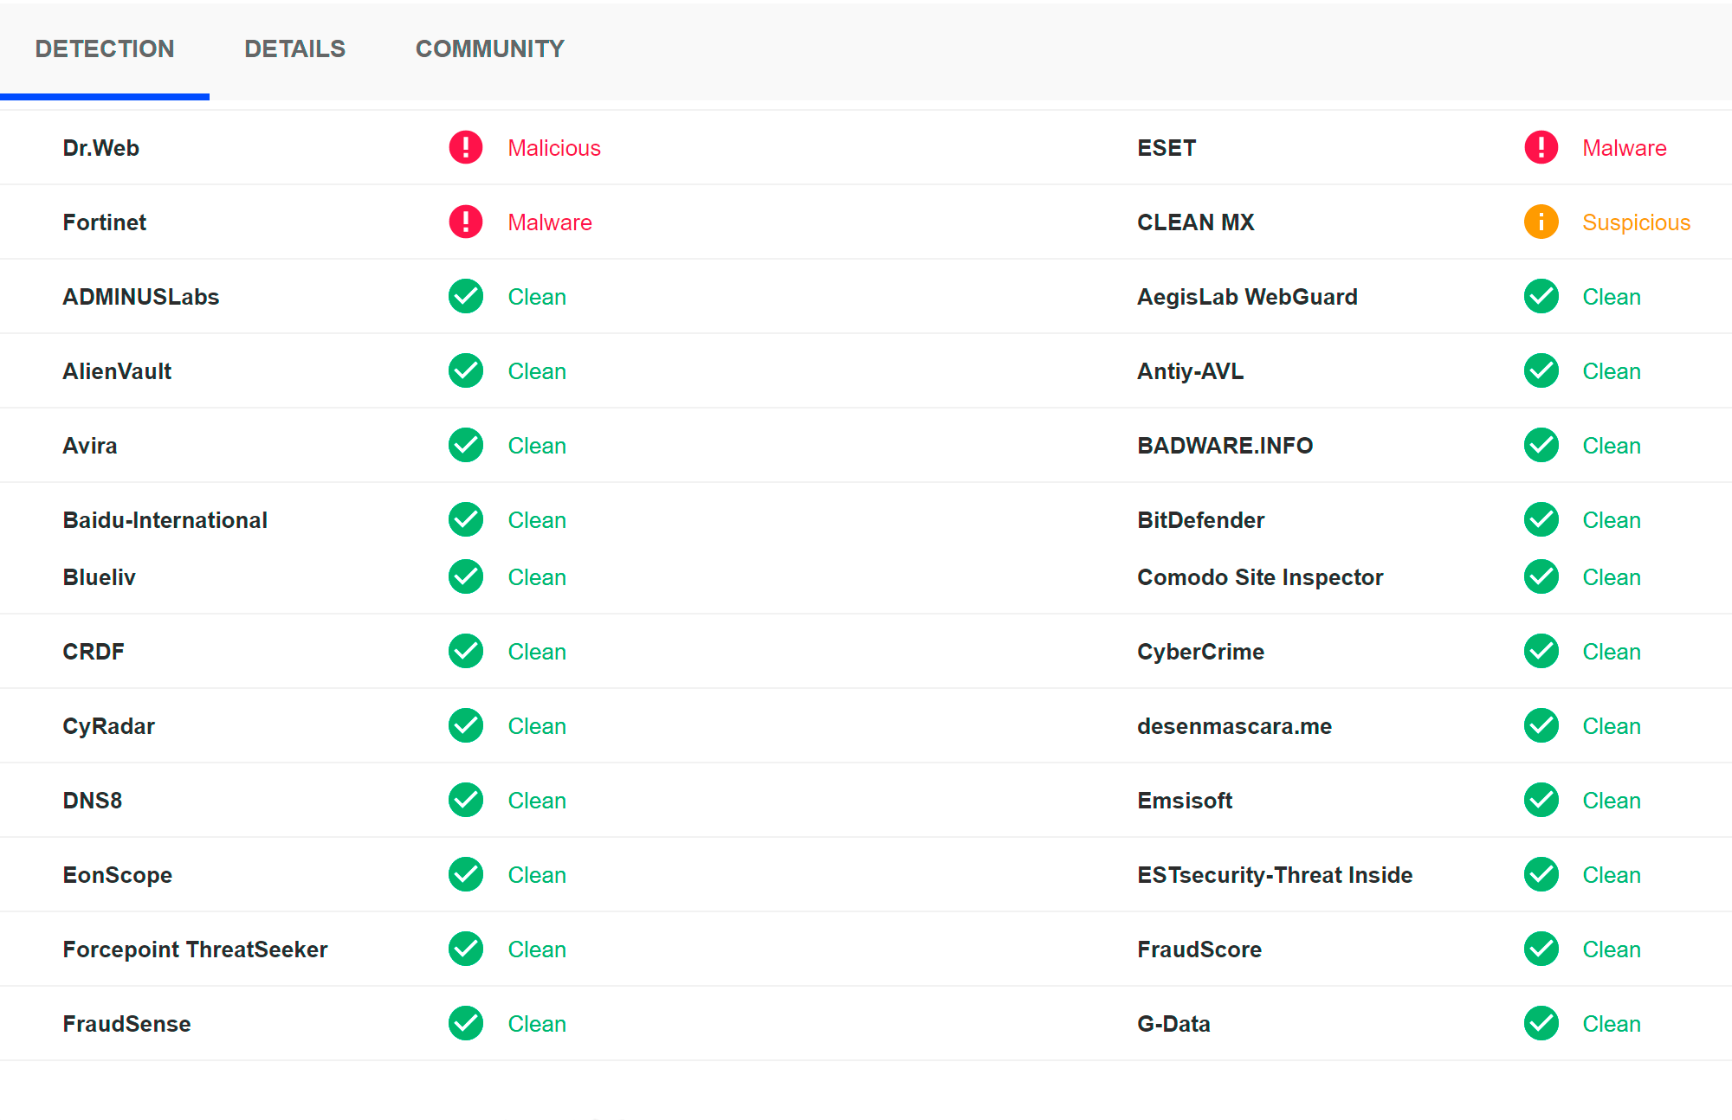
Task: Click the green check icon for ADMINUSLabs
Action: [x=466, y=297]
